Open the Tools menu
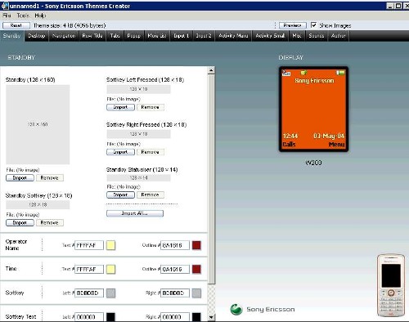The height and width of the screenshot is (322, 409). [23, 16]
